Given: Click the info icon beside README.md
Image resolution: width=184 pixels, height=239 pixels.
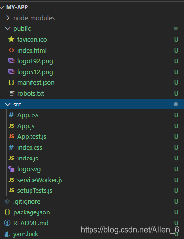Looking at the screenshot, I should [7, 223].
